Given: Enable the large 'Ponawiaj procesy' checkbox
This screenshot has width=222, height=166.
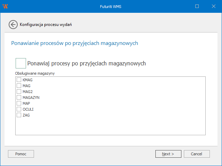Looking at the screenshot, I should pos(21,63).
